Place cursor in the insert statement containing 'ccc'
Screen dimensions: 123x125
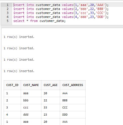(61, 13)
